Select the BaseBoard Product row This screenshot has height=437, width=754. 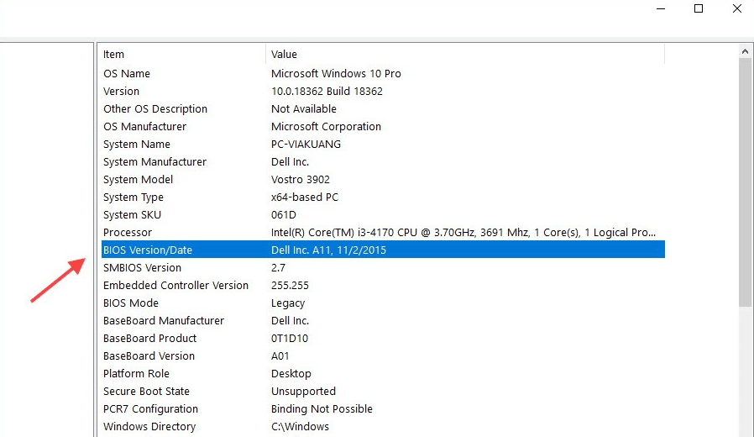383,339
